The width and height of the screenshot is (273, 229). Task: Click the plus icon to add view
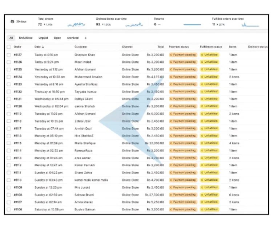coord(86,38)
